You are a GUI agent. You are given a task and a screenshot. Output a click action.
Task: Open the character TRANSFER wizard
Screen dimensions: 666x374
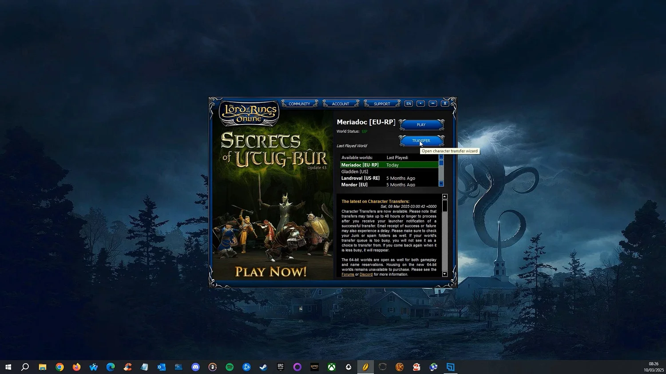pos(421,140)
